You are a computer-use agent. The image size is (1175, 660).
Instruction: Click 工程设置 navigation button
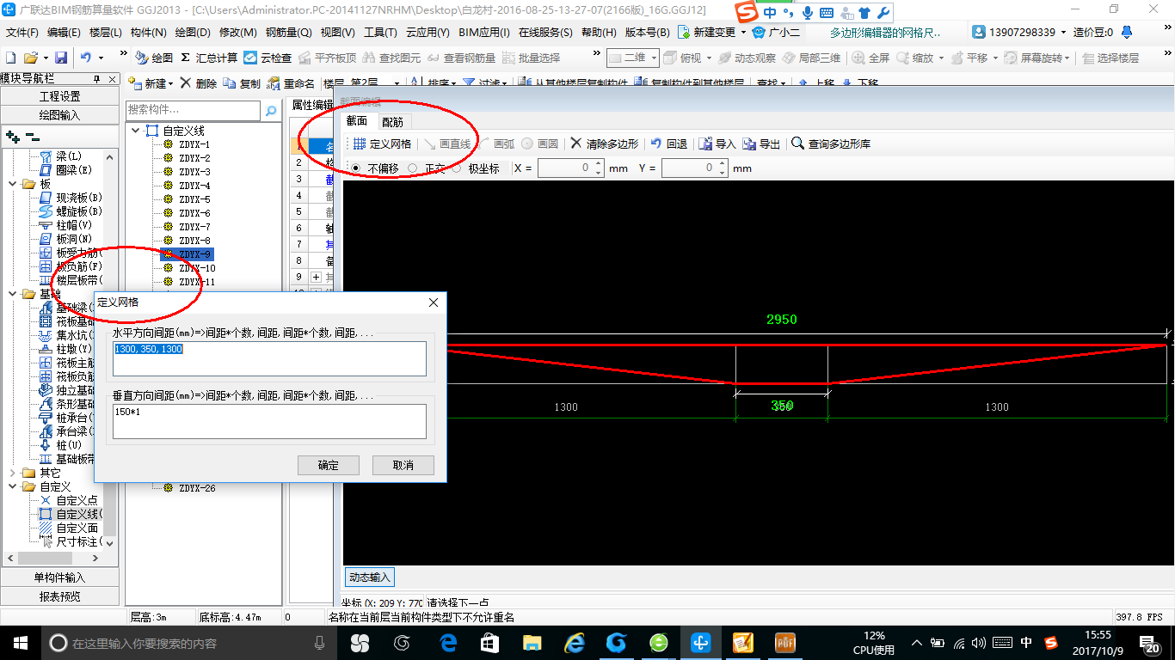[x=60, y=96]
